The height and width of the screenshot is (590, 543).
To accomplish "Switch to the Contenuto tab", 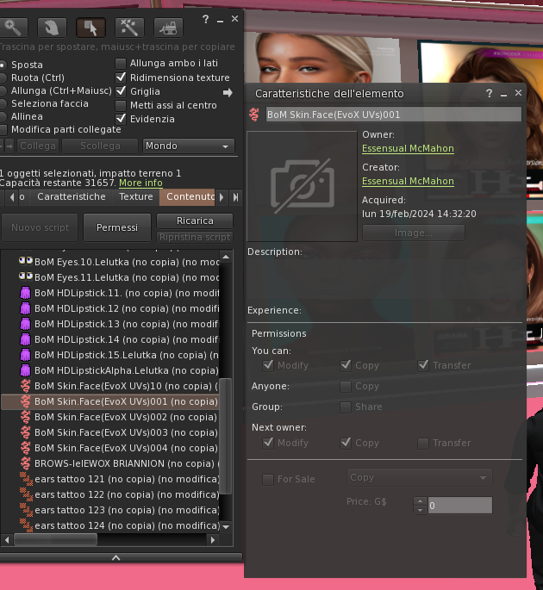I will click(x=188, y=196).
